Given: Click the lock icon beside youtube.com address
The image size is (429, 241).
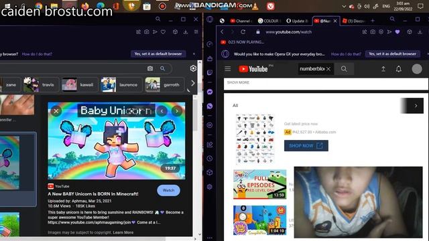Looking at the screenshot, I should tap(257, 32).
